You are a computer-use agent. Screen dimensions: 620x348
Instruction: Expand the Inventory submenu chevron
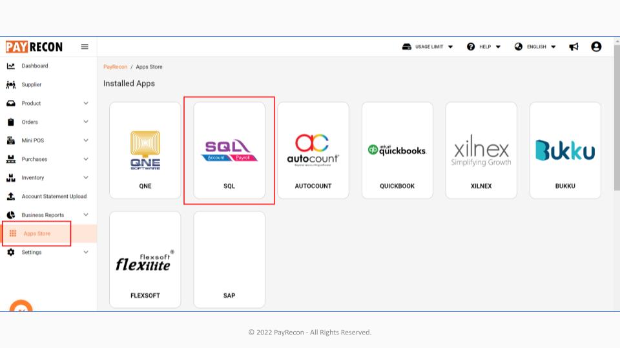[86, 178]
